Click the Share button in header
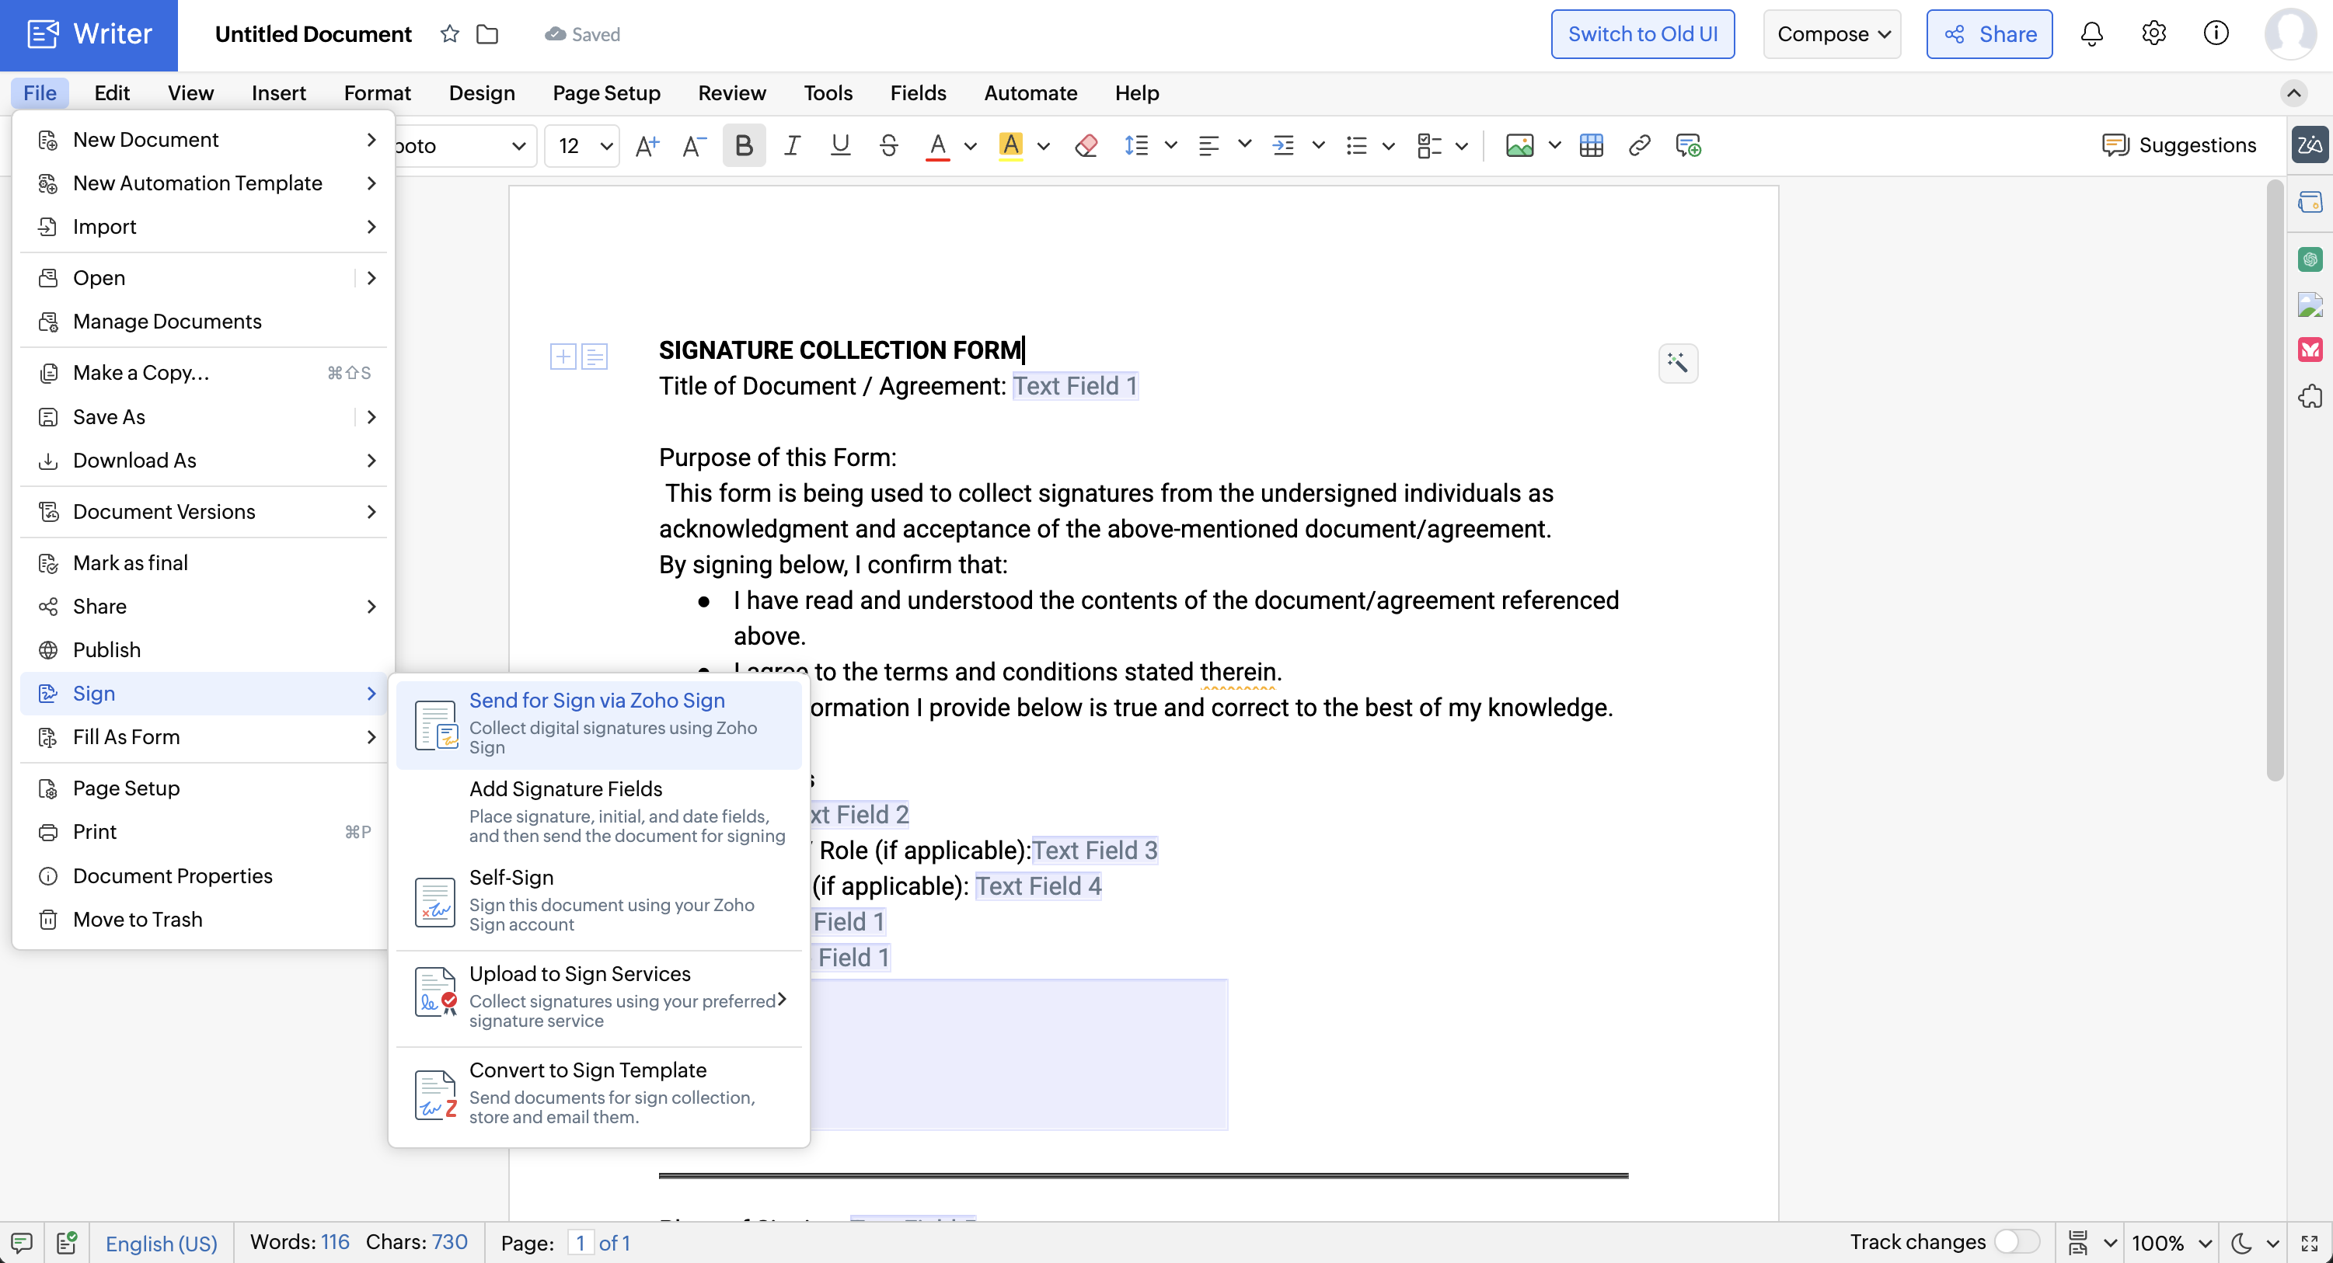This screenshot has width=2333, height=1263. [1989, 34]
